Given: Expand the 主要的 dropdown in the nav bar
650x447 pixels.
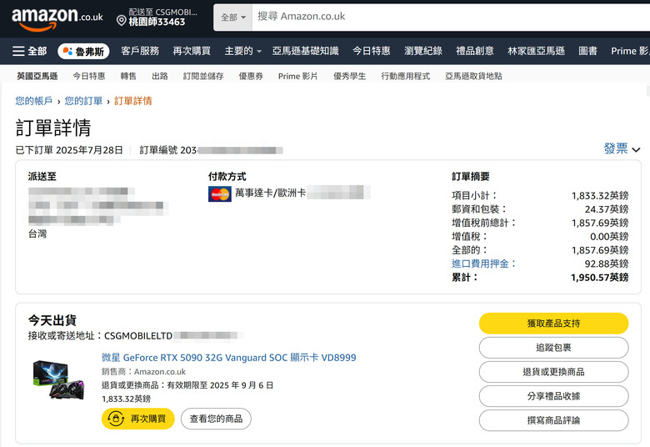Looking at the screenshot, I should (243, 51).
